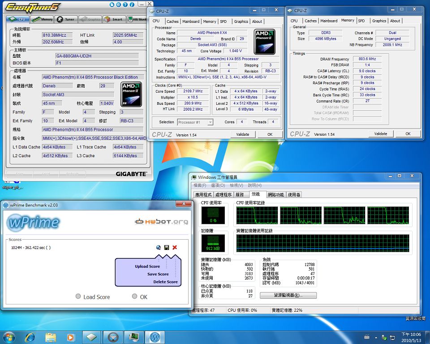
Task: Click Validate in CPU-Z memory-timings window
Action: (381, 134)
